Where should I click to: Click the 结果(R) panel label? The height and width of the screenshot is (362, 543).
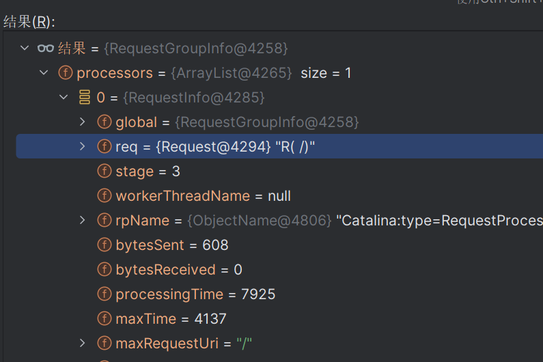[x=29, y=22]
